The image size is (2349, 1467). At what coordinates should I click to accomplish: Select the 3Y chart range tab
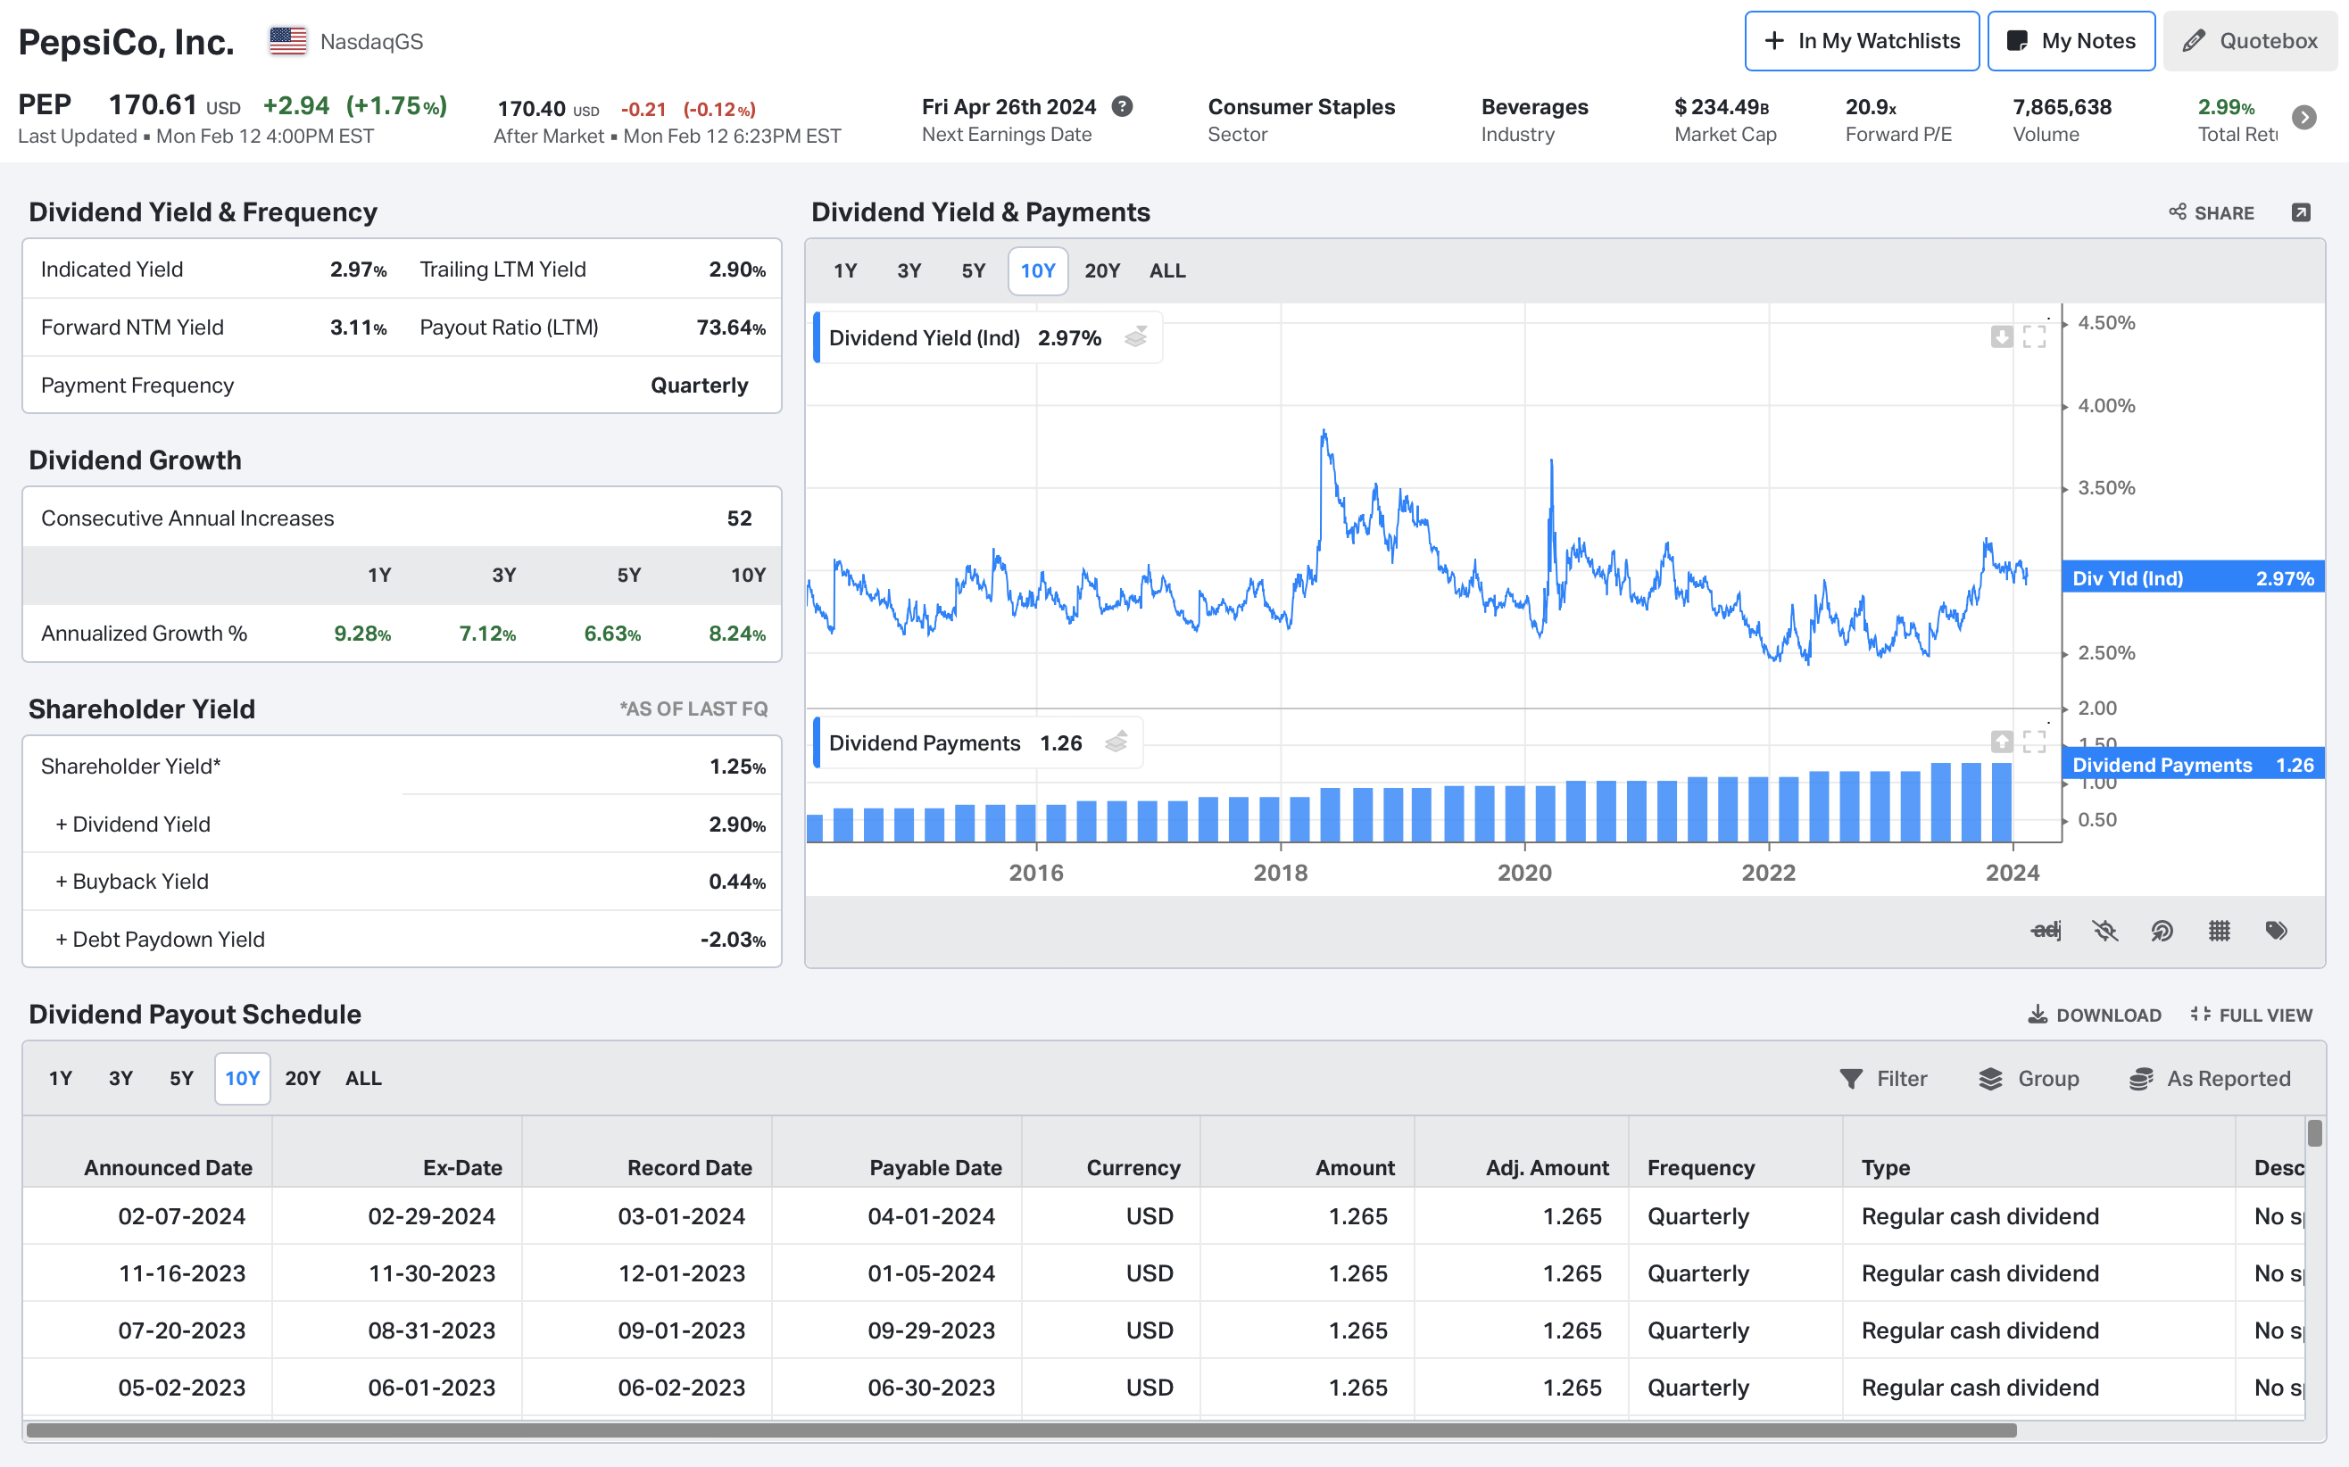coord(909,270)
